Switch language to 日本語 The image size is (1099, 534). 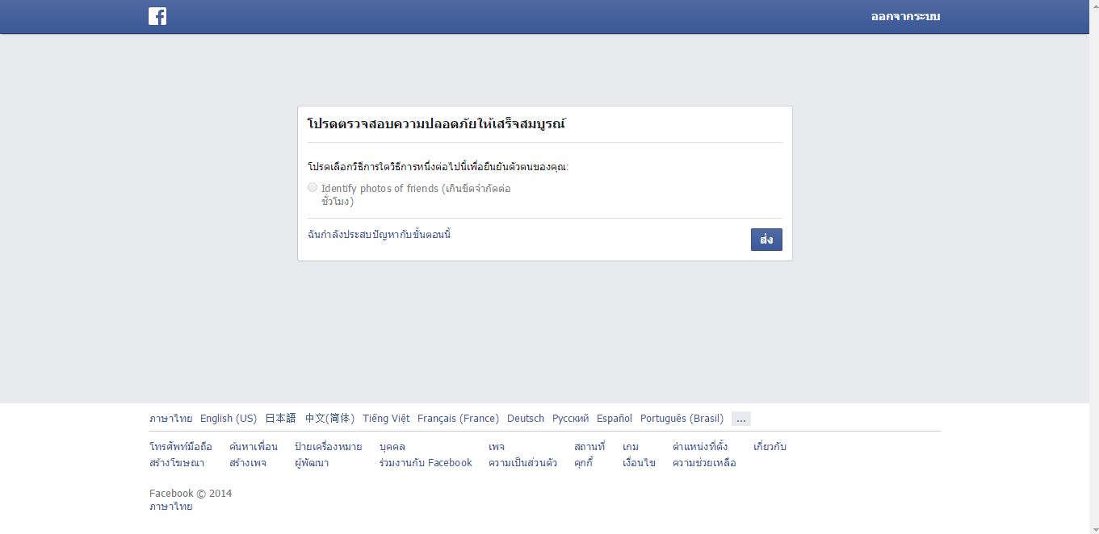(281, 418)
